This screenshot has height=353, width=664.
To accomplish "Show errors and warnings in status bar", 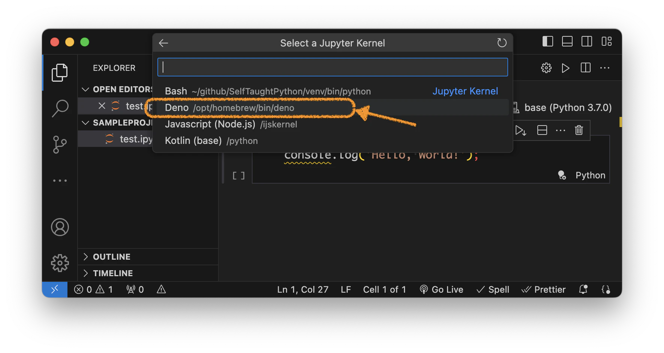I will 94,289.
